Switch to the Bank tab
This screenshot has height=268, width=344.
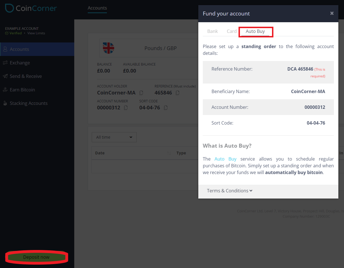click(x=213, y=31)
